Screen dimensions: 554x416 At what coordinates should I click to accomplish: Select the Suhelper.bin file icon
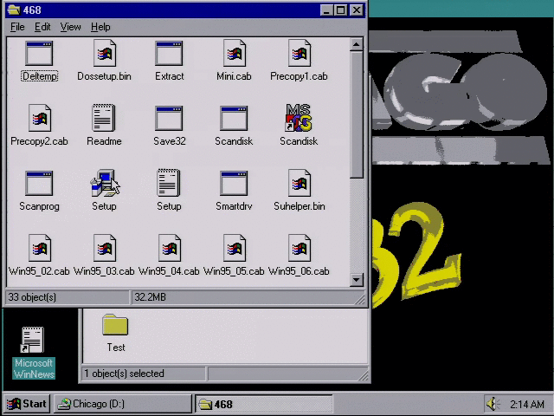[x=300, y=183]
